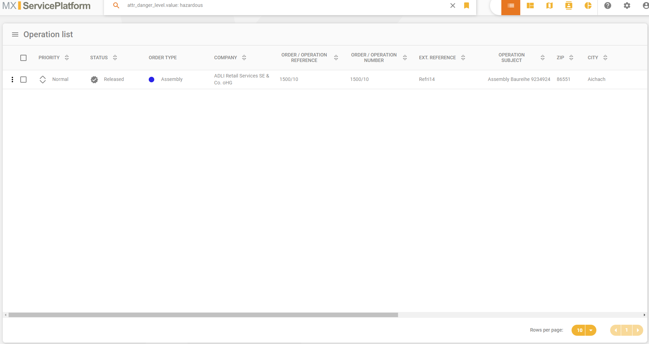Open the settings gear icon

pos(627,6)
